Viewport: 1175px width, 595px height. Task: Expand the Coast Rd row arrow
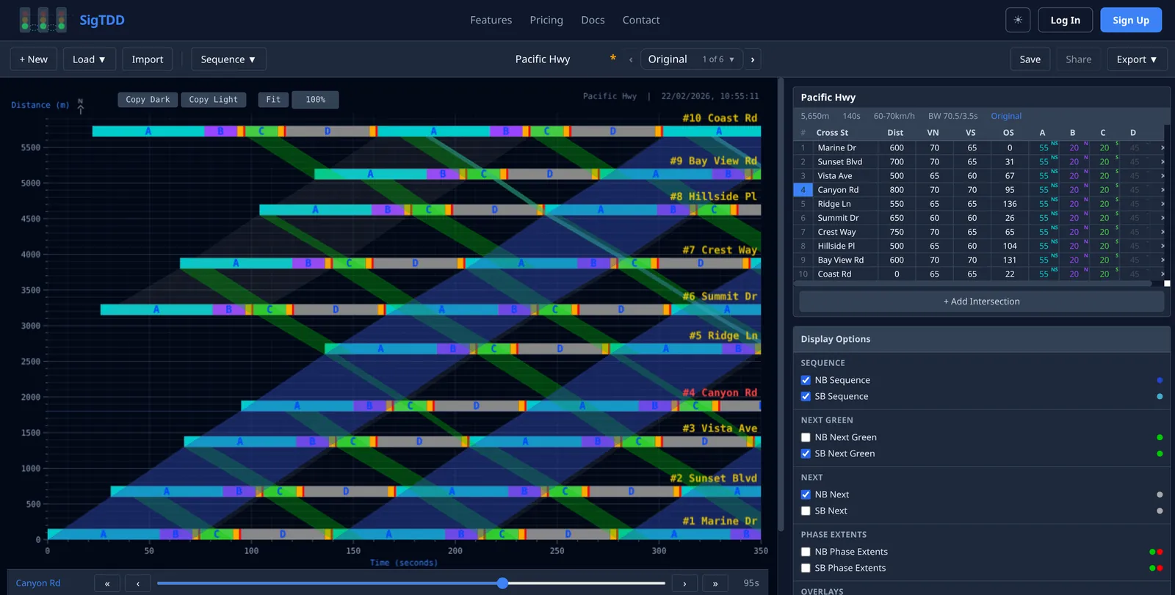[1163, 274]
